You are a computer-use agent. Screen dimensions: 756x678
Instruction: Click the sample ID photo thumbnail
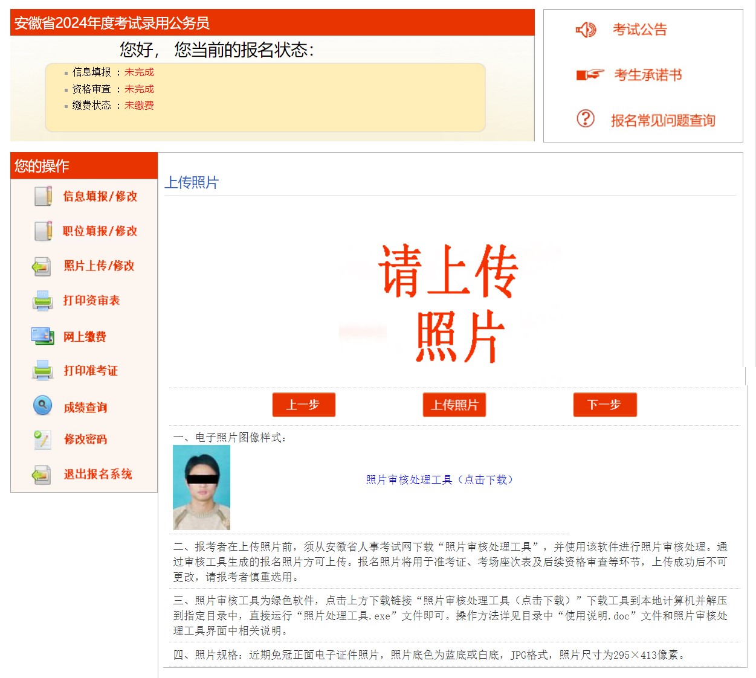pos(201,487)
